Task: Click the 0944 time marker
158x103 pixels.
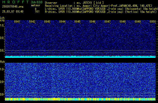Action: point(62,22)
